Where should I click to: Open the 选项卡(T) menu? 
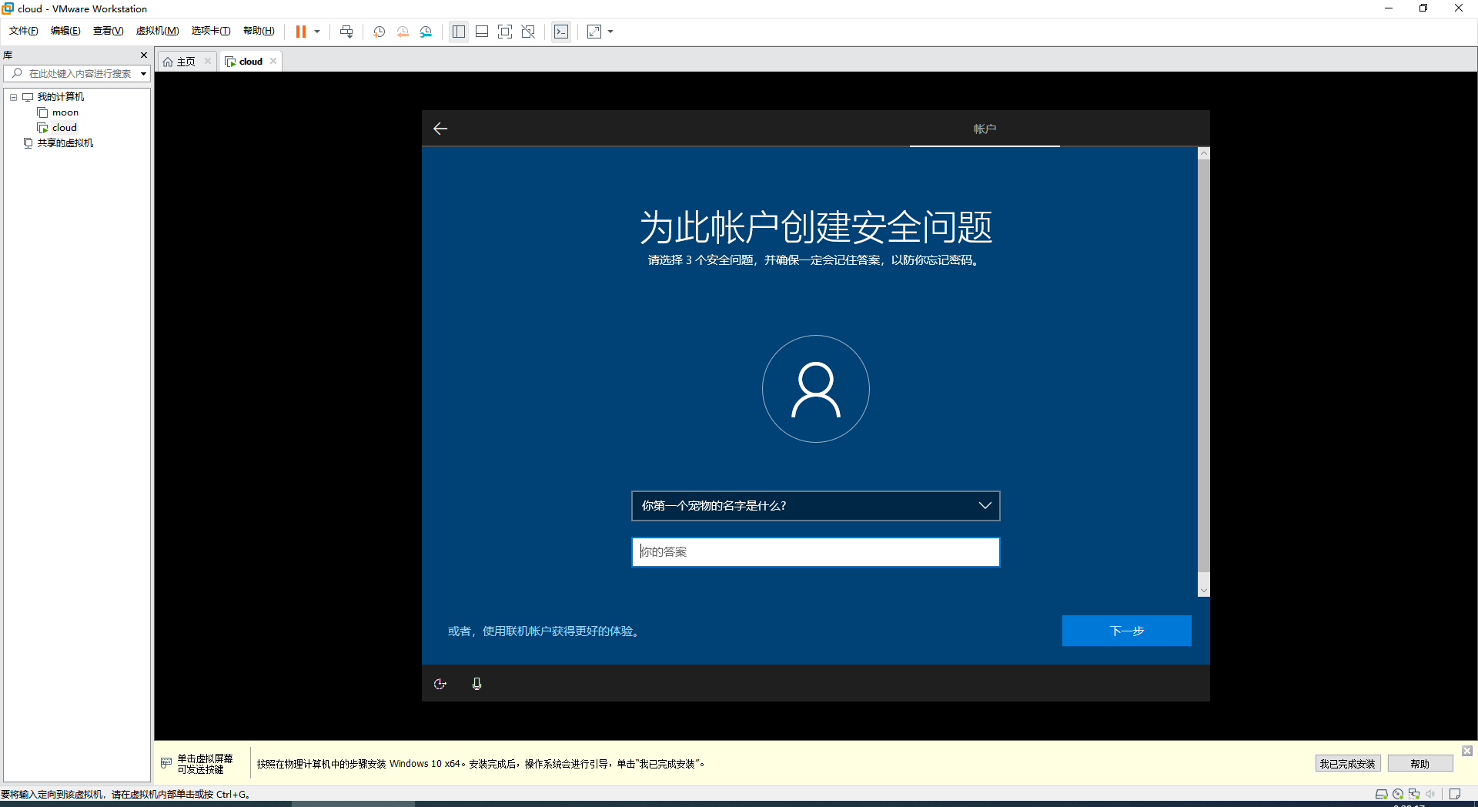211,31
